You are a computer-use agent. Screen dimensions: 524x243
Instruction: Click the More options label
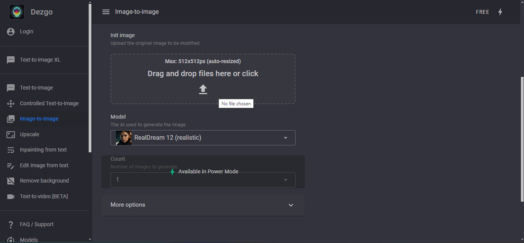point(128,205)
